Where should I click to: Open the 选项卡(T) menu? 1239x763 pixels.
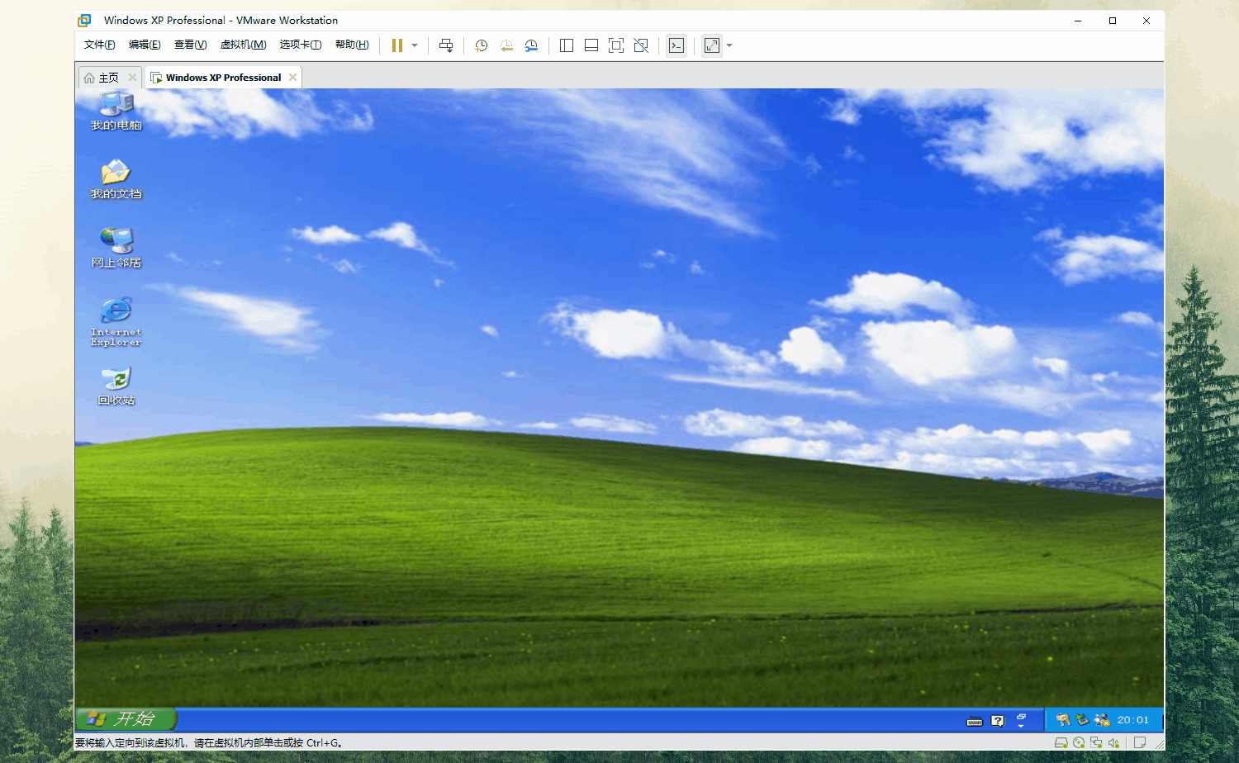301,45
